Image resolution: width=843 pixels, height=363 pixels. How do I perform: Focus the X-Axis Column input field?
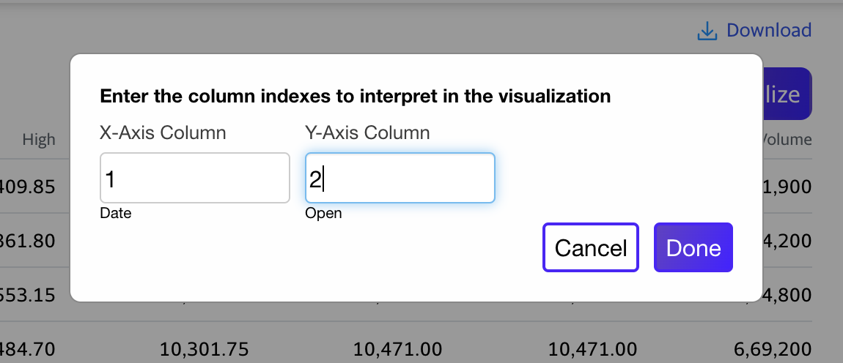(x=194, y=178)
